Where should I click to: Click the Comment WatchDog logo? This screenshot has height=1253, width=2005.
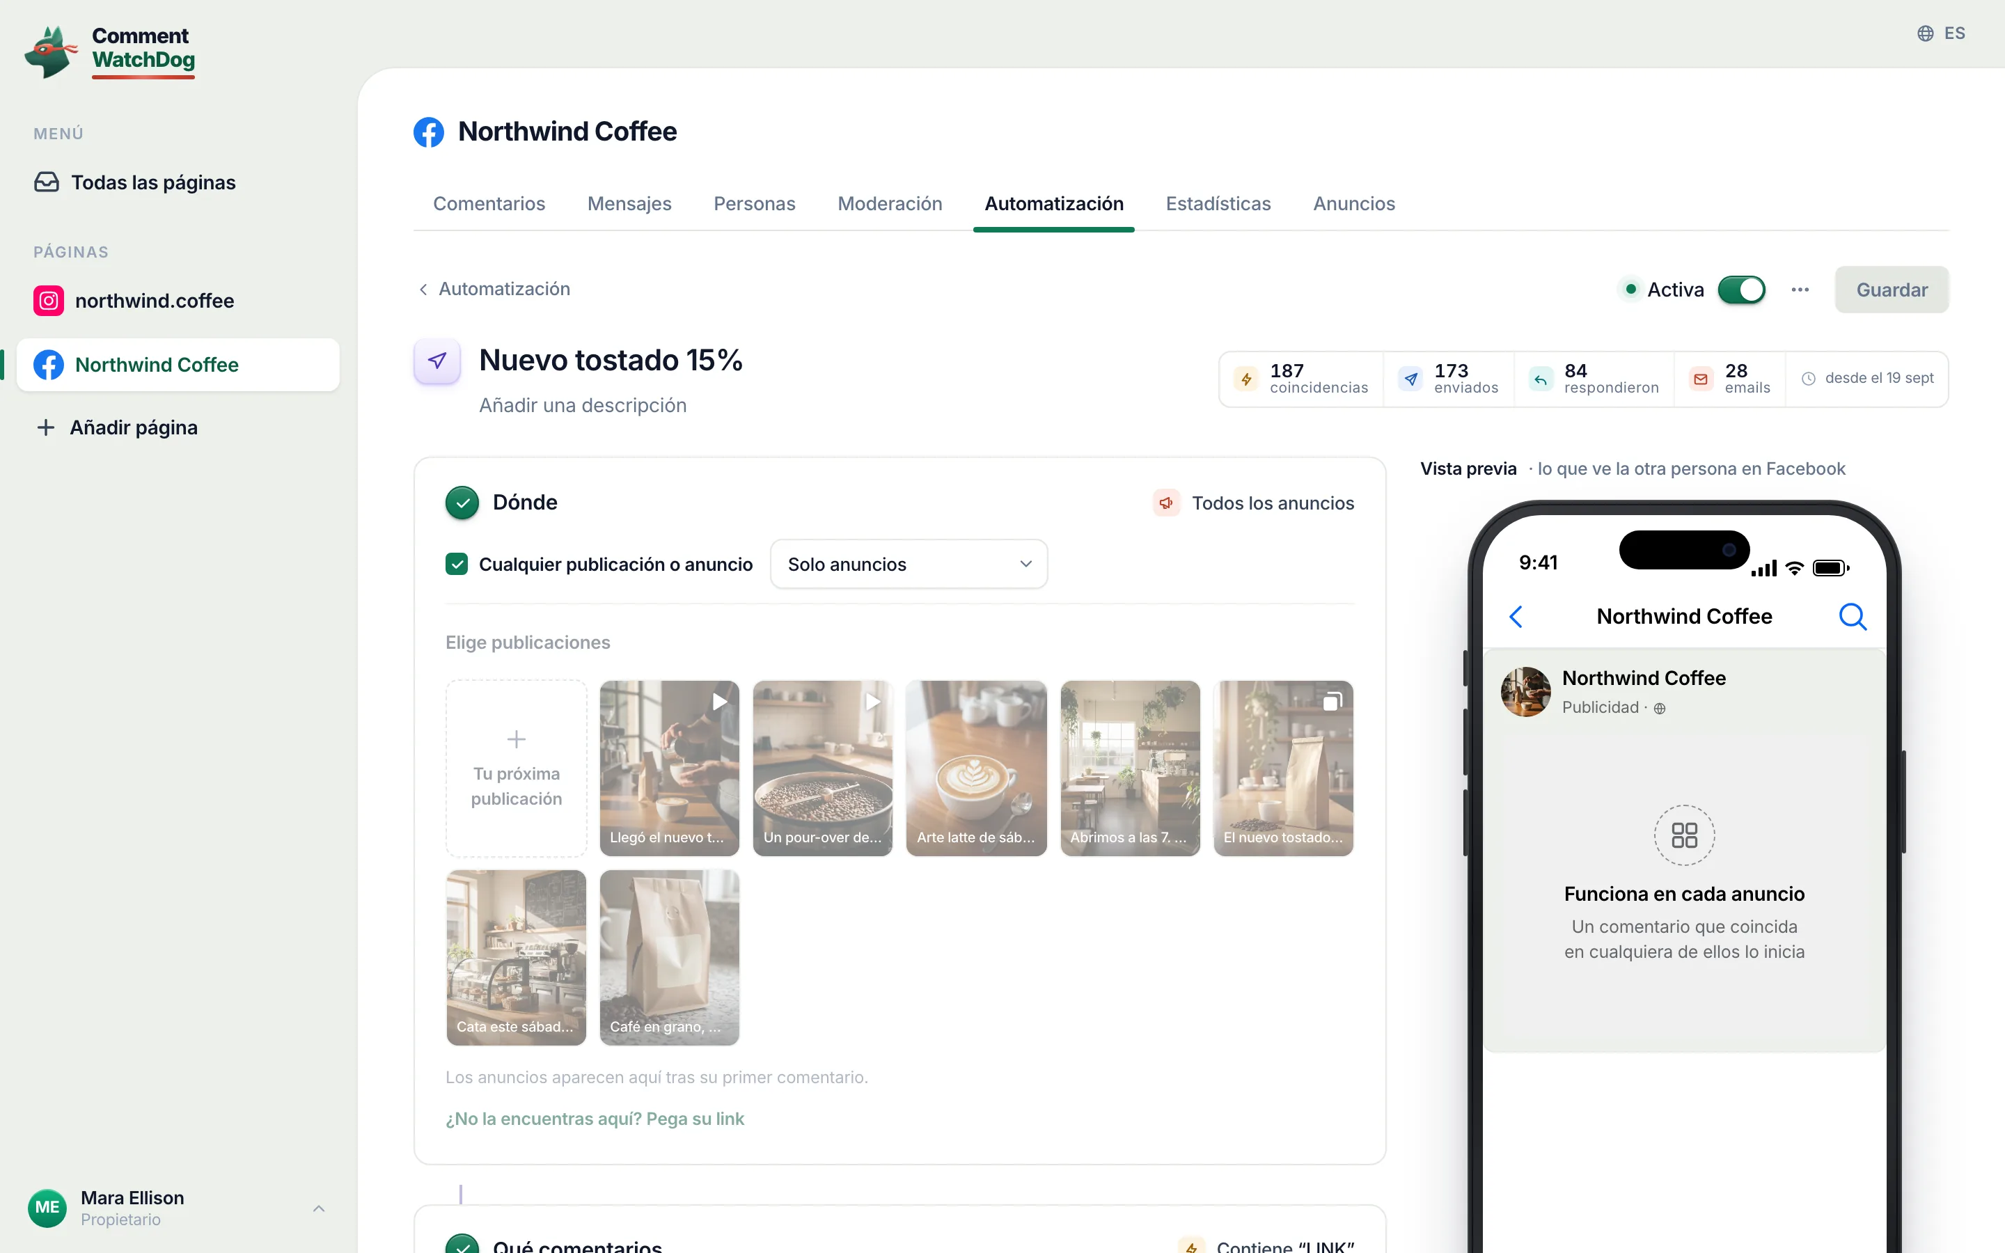point(110,52)
